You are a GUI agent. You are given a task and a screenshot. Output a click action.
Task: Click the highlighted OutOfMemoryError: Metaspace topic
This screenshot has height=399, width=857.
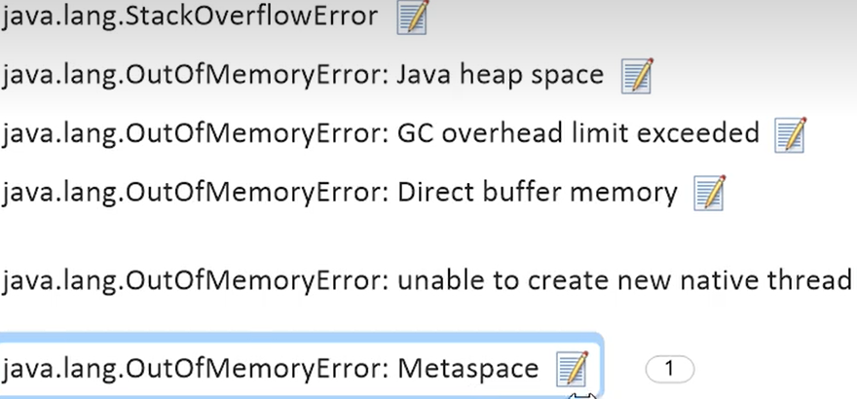pyautogui.click(x=300, y=366)
